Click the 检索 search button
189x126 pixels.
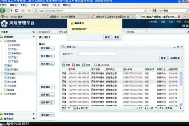(x=163, y=58)
